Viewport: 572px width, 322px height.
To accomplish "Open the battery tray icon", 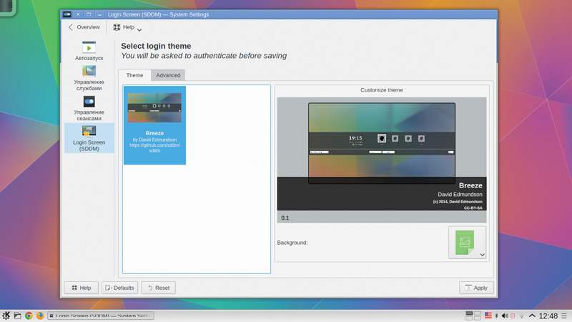I will 513,316.
